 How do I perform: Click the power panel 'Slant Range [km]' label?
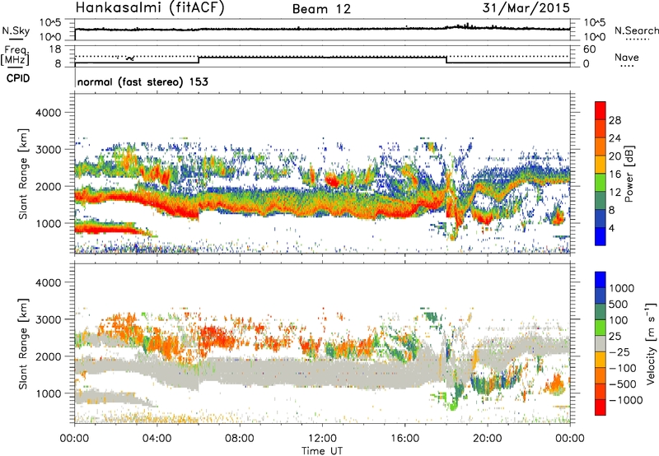point(23,174)
